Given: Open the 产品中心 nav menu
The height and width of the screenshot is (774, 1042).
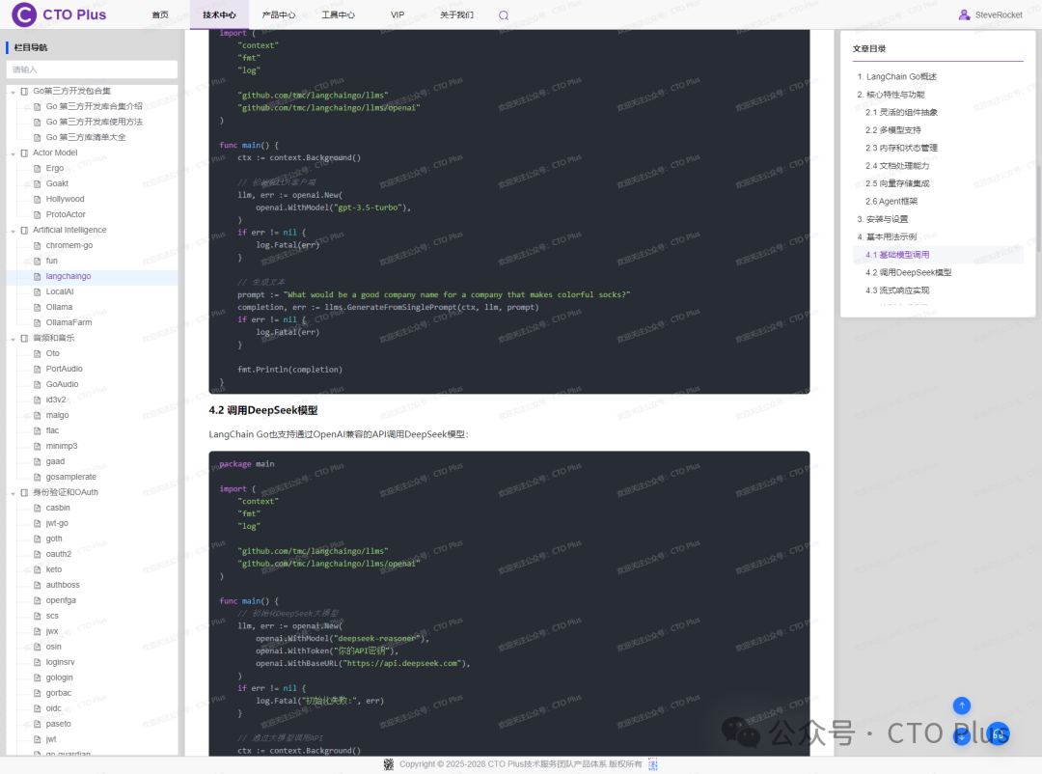Looking at the screenshot, I should pos(279,14).
